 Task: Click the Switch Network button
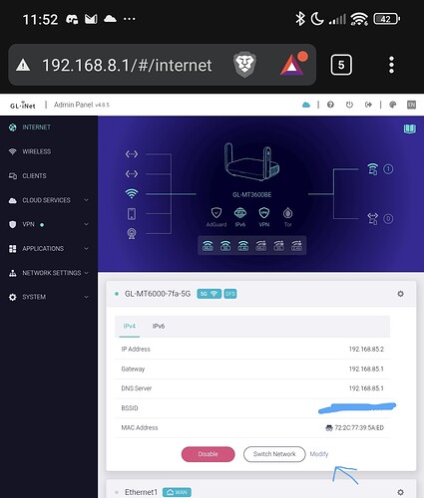(274, 454)
